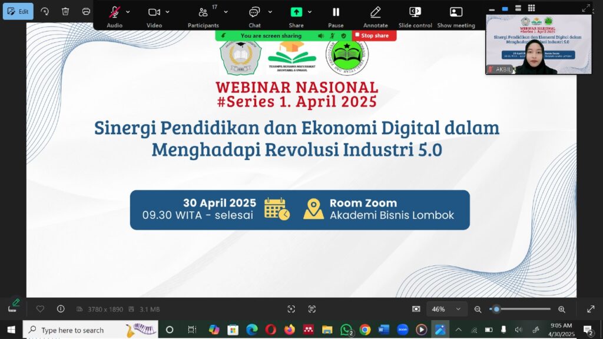
Task: Open Slide control
Action: point(415,16)
